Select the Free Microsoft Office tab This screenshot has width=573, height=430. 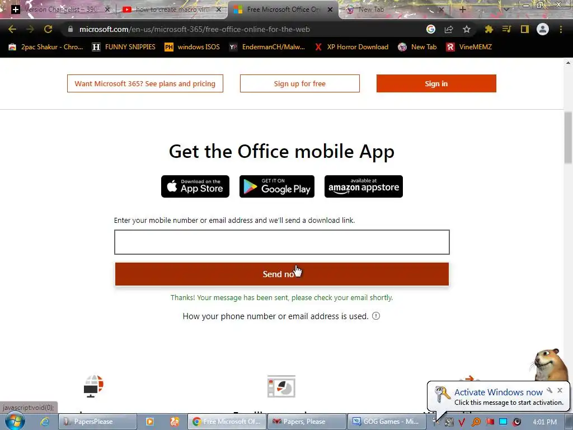283,10
